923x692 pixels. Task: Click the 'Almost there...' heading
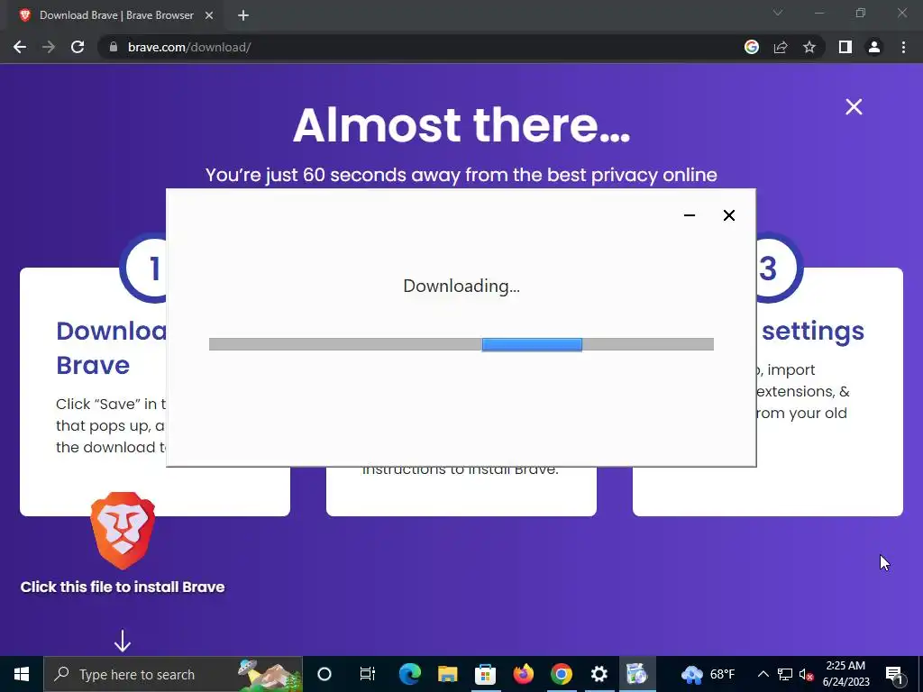click(x=461, y=124)
